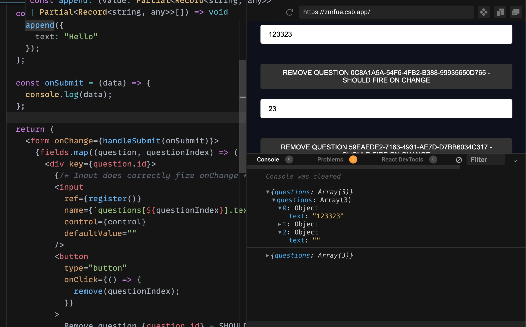Click REMOVE QUESTION 59EAEDE2 button
This screenshot has height=327, width=526.
coord(386,148)
